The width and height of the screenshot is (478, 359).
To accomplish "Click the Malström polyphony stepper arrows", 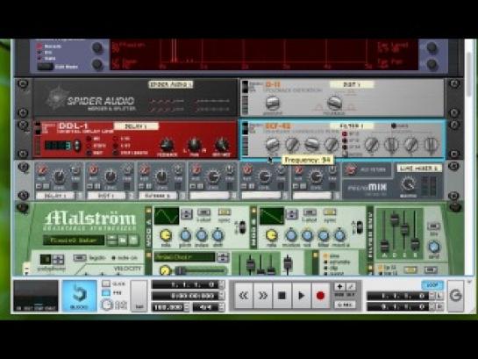I will pyautogui.click(x=58, y=260).
